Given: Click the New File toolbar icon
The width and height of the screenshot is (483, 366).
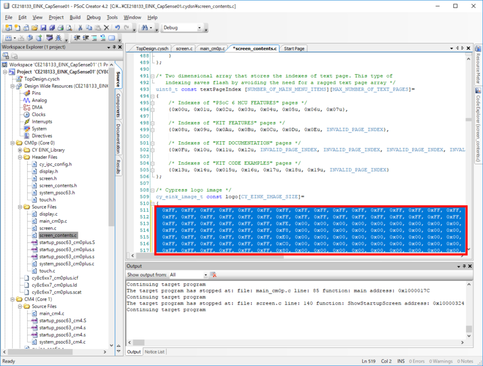Looking at the screenshot, I should tap(18, 28).
